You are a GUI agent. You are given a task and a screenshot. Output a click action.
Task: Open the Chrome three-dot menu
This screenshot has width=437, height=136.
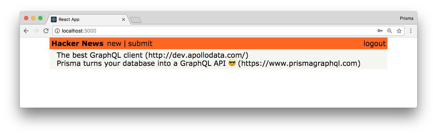click(411, 31)
